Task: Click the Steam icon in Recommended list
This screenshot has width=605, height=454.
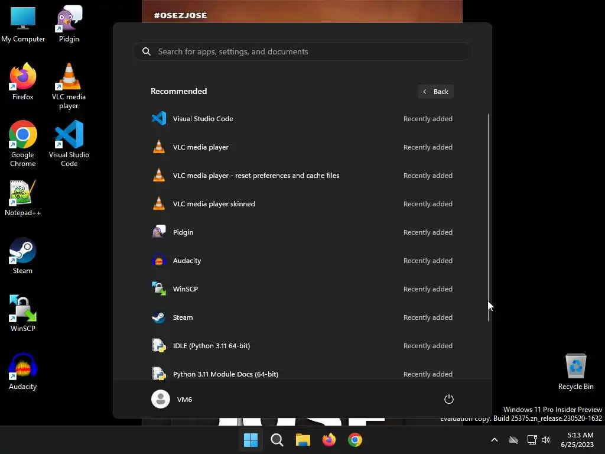Action: coord(159,317)
